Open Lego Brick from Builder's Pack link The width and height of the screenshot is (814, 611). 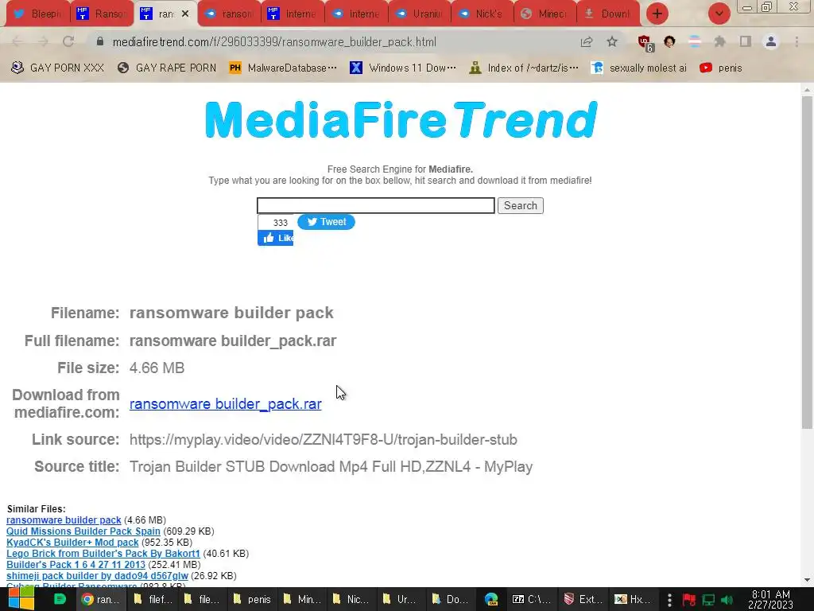103,554
